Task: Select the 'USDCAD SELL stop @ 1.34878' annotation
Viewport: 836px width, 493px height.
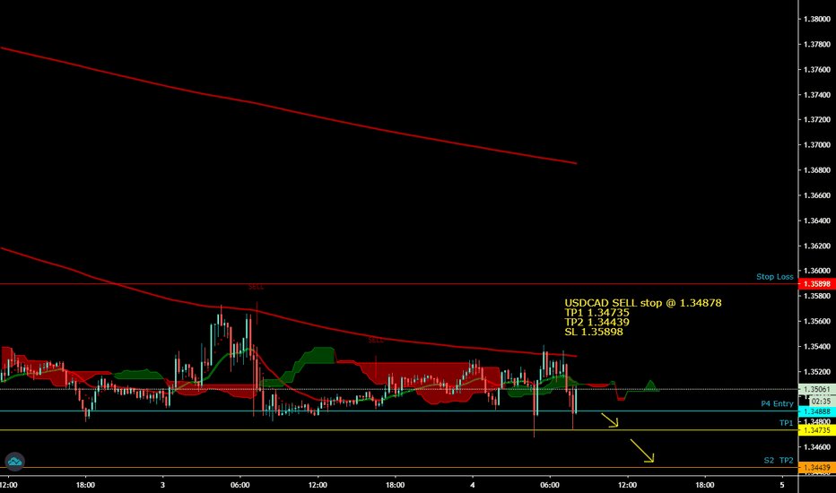Action: click(x=643, y=303)
